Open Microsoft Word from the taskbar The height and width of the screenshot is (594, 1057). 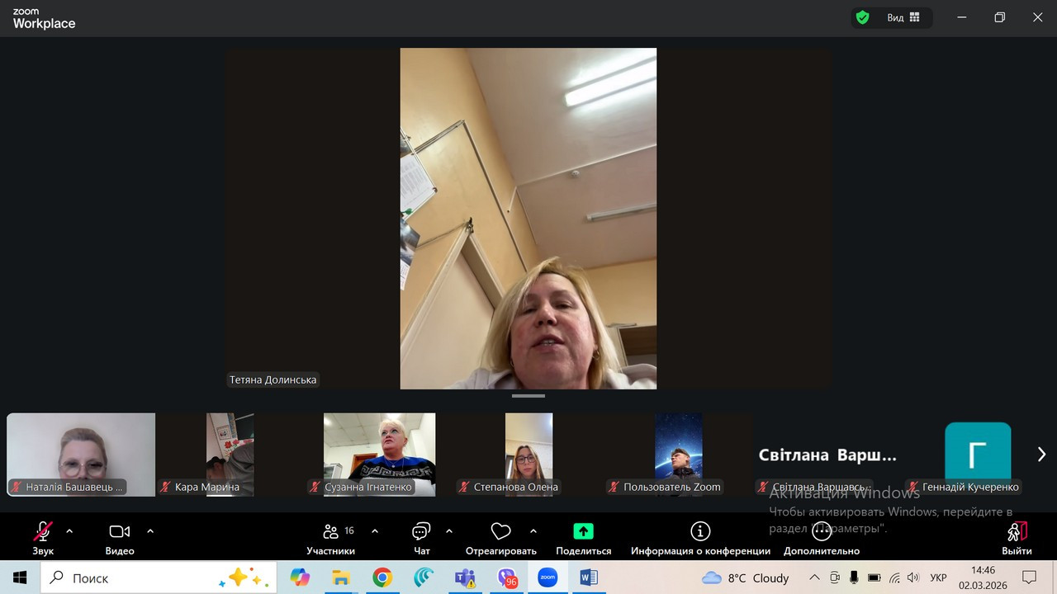pyautogui.click(x=588, y=577)
